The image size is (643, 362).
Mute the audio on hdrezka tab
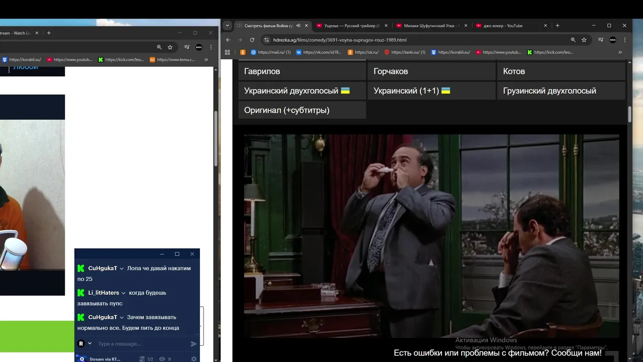point(298,26)
